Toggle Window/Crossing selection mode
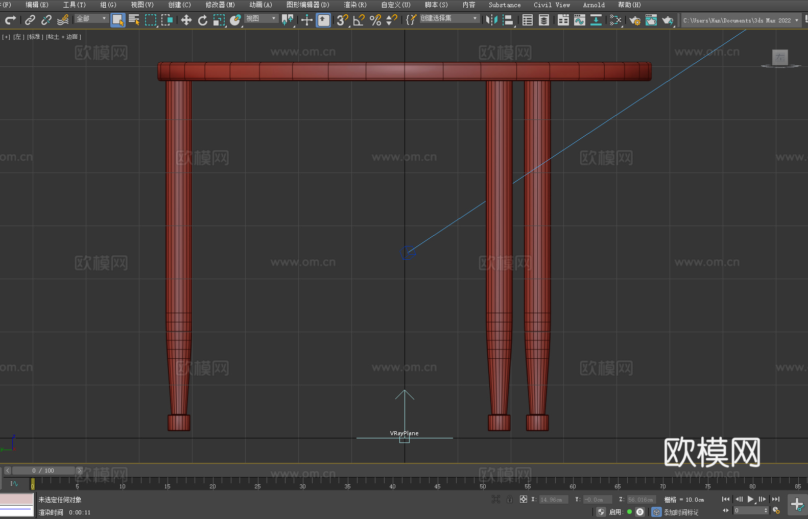This screenshot has width=808, height=519. pos(167,20)
